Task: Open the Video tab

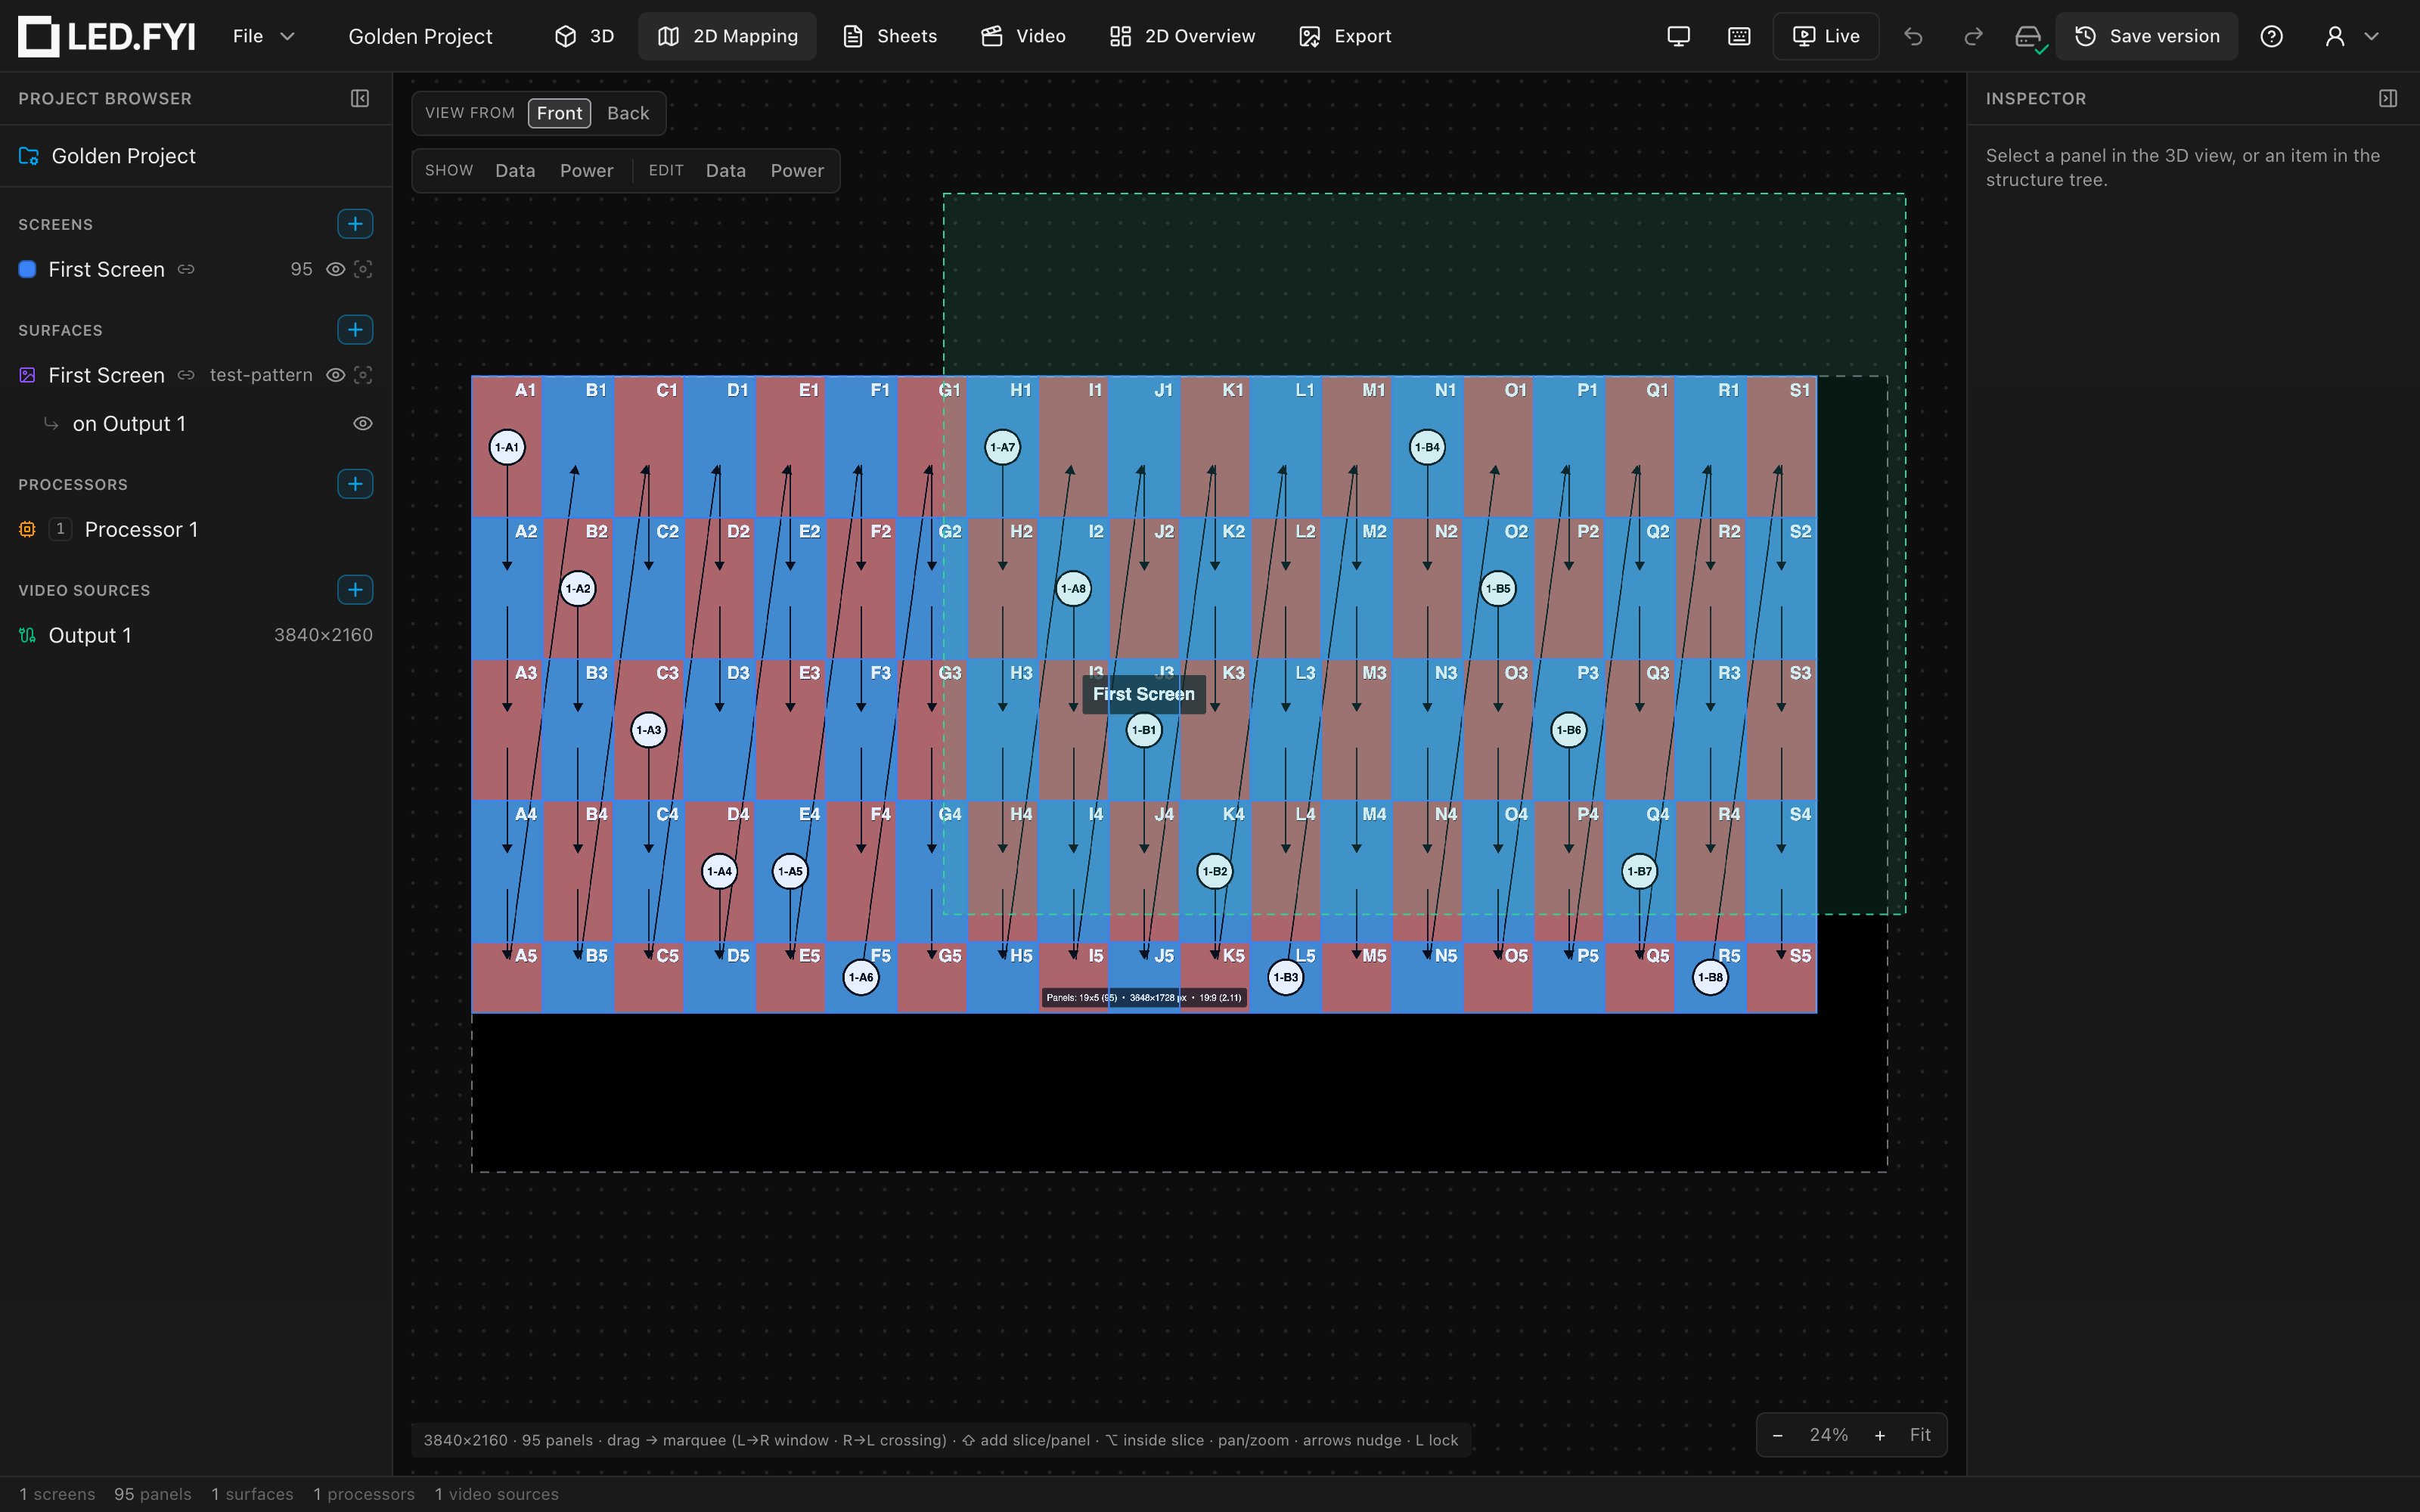Action: click(1023, 36)
